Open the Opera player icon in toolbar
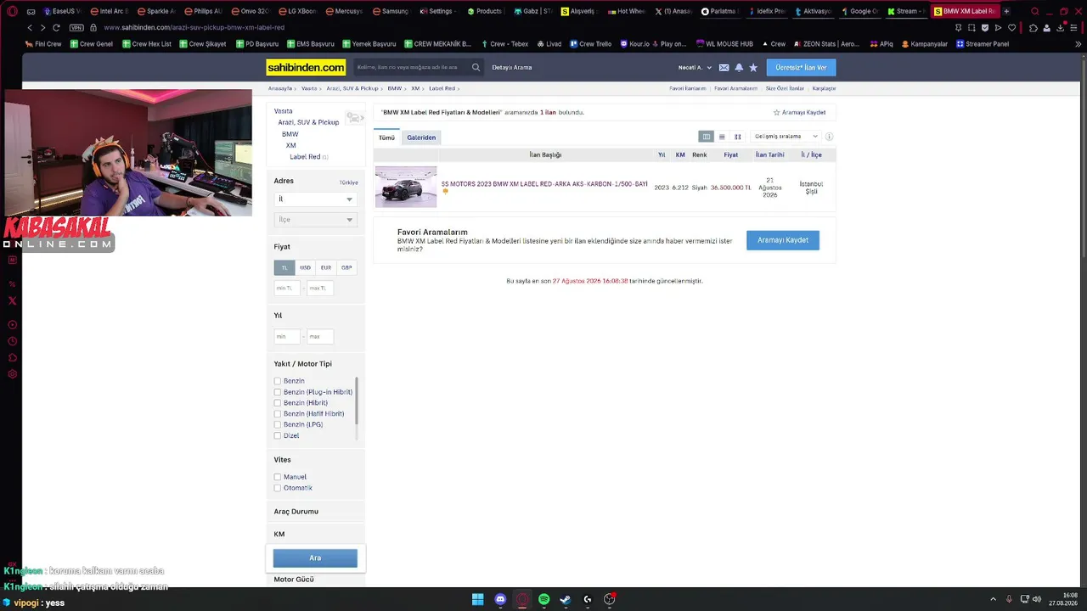 coord(999,27)
